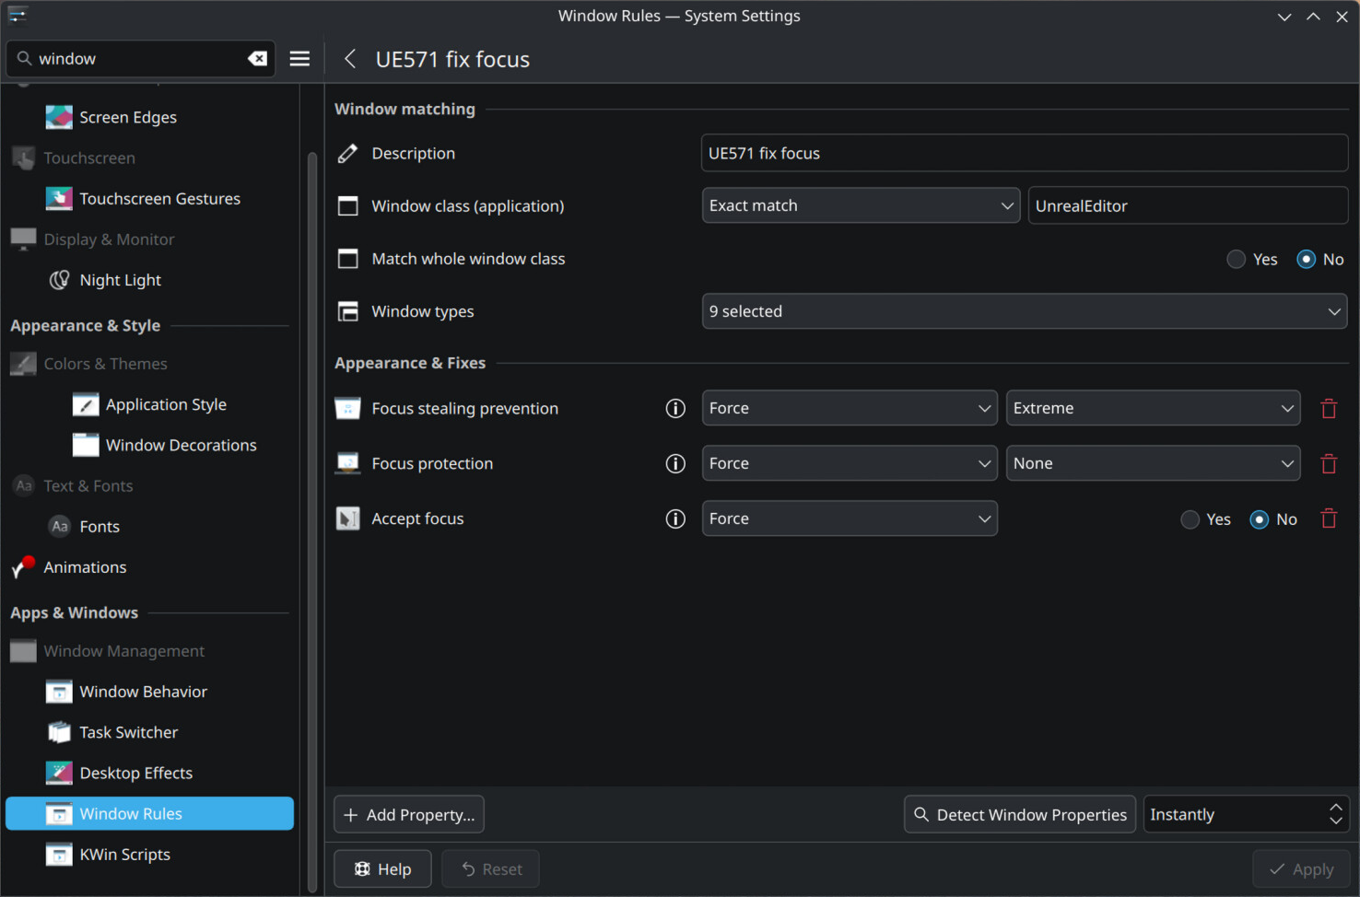1360x897 pixels.
Task: Select KWin Scripts in the sidebar
Action: tap(124, 854)
